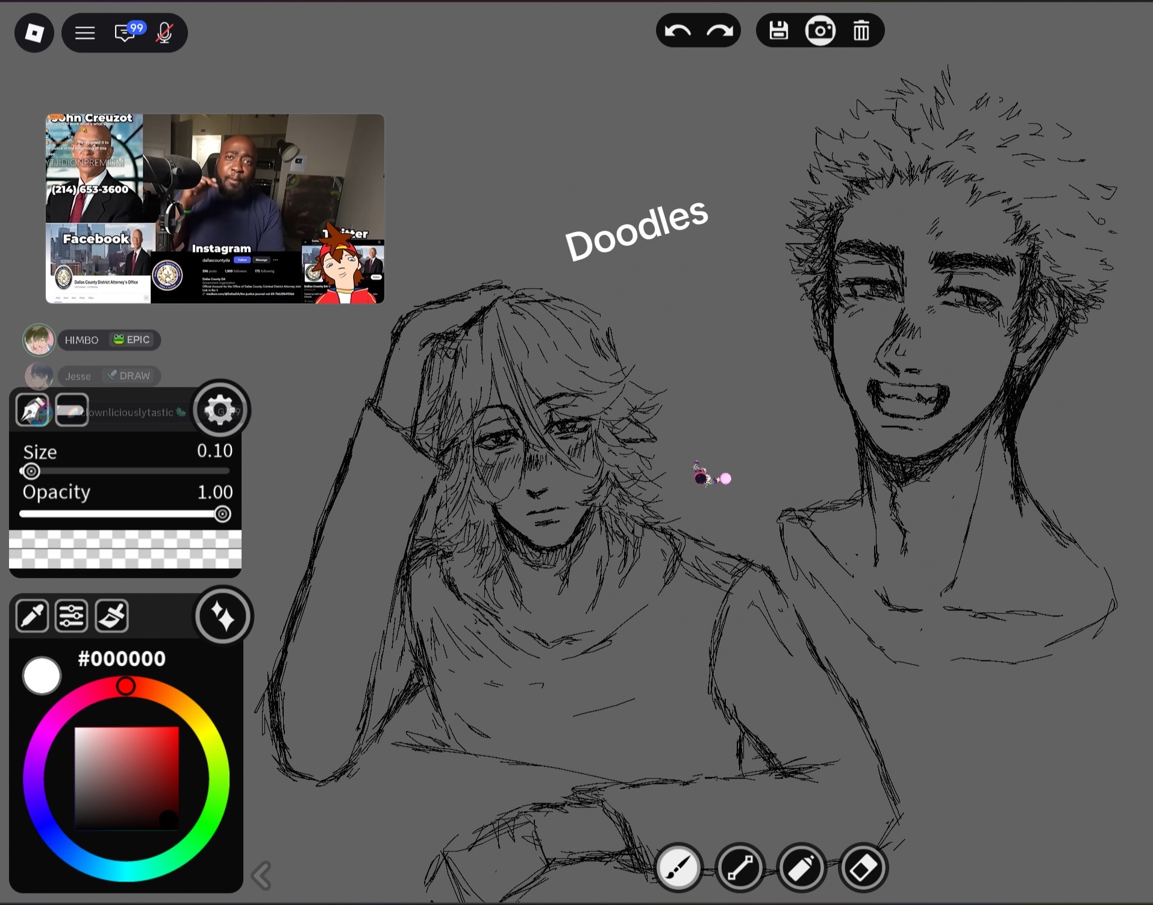The height and width of the screenshot is (905, 1153).
Task: Click the Jesse player tag
Action: [x=109, y=376]
